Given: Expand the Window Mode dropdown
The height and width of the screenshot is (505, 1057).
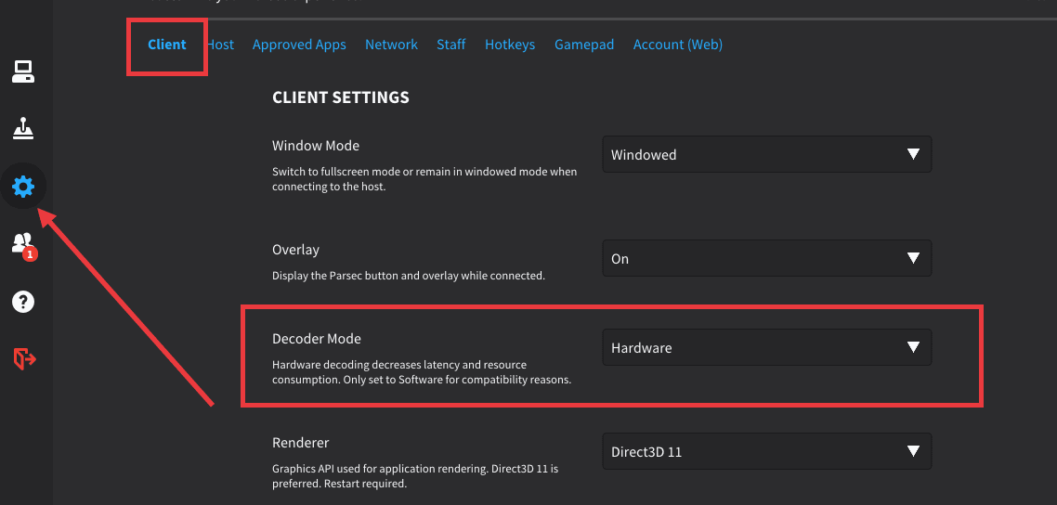Looking at the screenshot, I should tap(766, 155).
